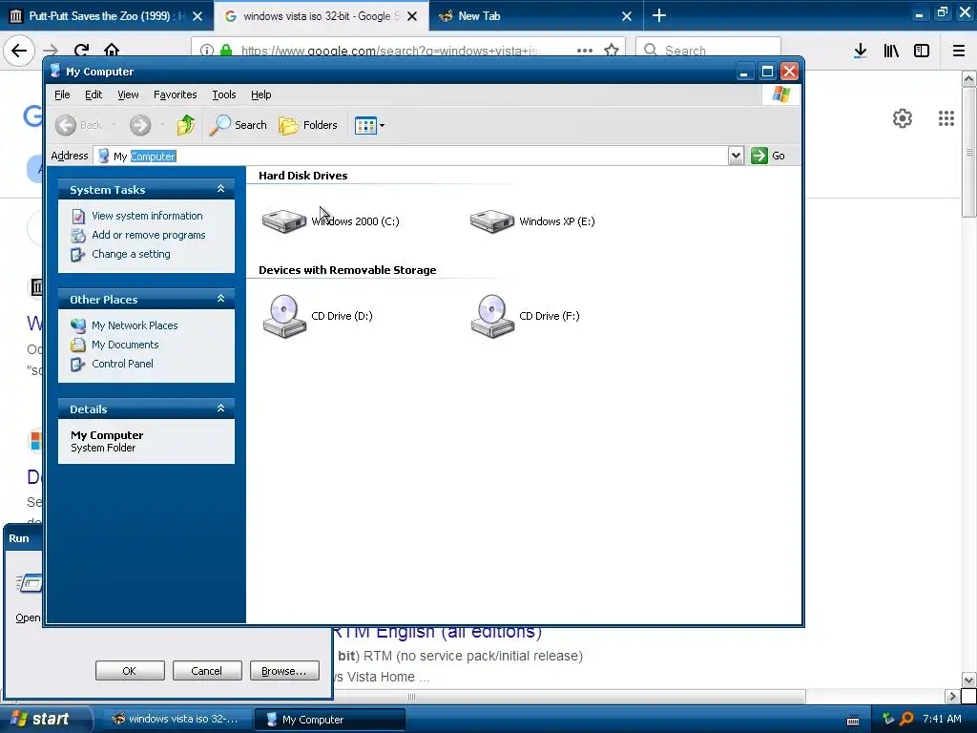Open the View menu
The image size is (977, 733).
click(128, 94)
